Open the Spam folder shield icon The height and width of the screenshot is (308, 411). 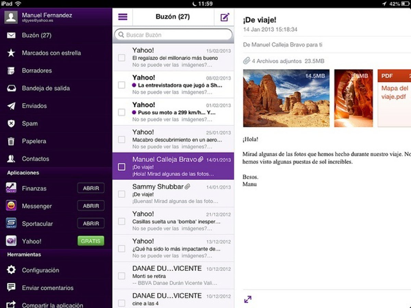coord(11,124)
